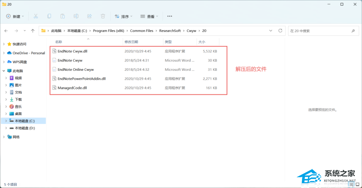The height and width of the screenshot is (188, 362).
Task: Sort by the 修改日期 column header
Action: point(131,42)
